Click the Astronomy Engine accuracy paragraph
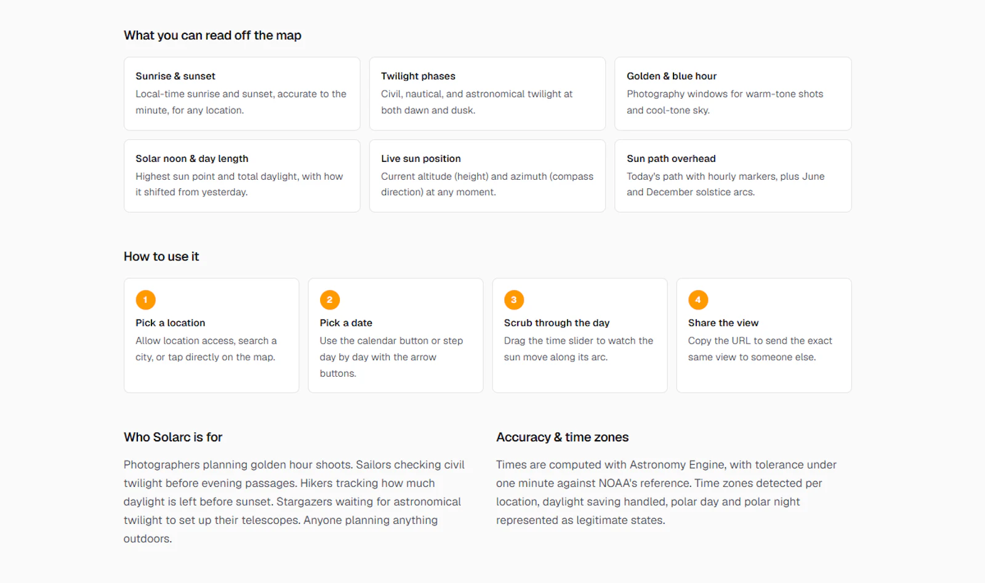Viewport: 985px width, 583px height. click(x=666, y=493)
